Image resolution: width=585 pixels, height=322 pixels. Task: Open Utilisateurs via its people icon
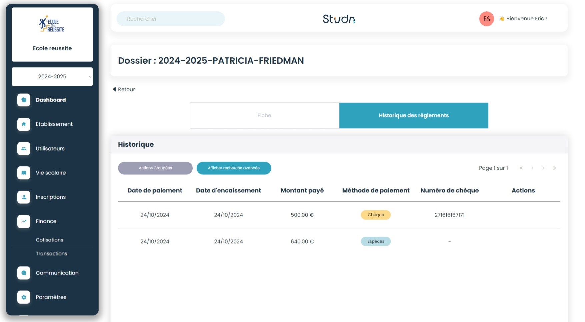[x=23, y=149]
